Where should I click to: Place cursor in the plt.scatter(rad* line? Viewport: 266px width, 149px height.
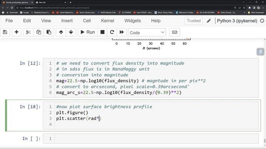click(79, 118)
